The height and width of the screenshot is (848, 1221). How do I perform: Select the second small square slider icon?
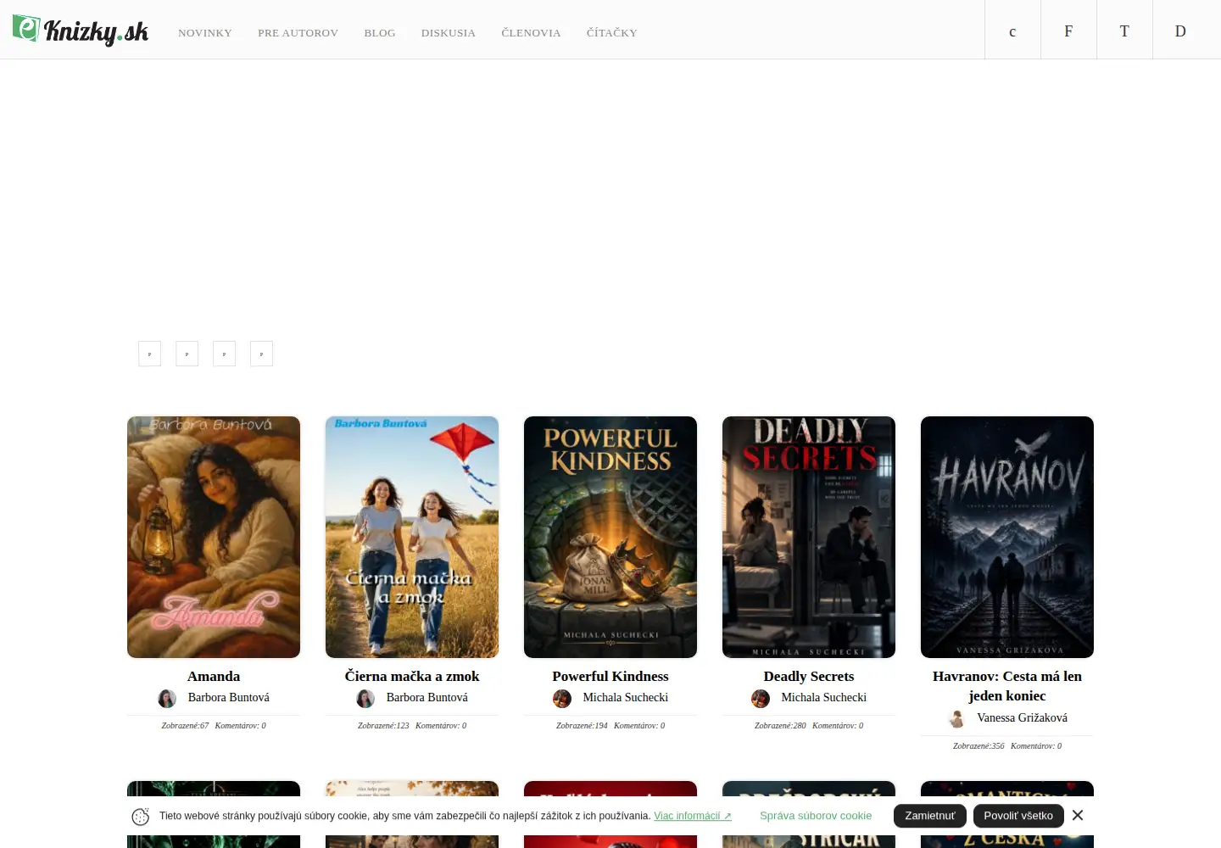pyautogui.click(x=187, y=354)
